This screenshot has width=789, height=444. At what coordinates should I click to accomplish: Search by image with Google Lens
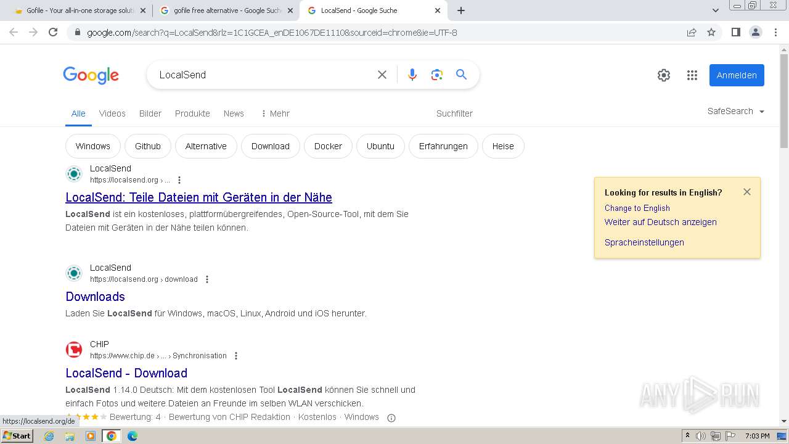click(437, 75)
